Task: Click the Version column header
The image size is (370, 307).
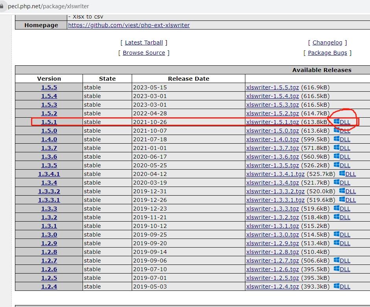Action: pos(49,79)
